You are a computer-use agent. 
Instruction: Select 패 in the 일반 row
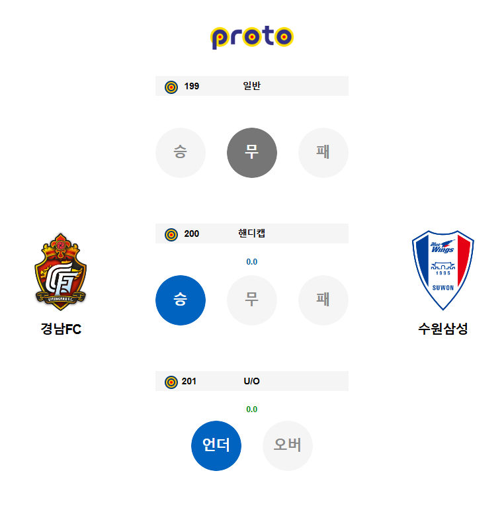tap(323, 153)
